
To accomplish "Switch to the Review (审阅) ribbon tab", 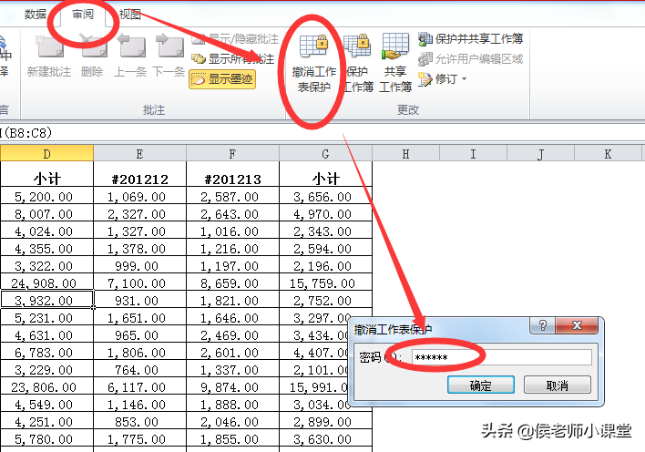I will click(83, 15).
